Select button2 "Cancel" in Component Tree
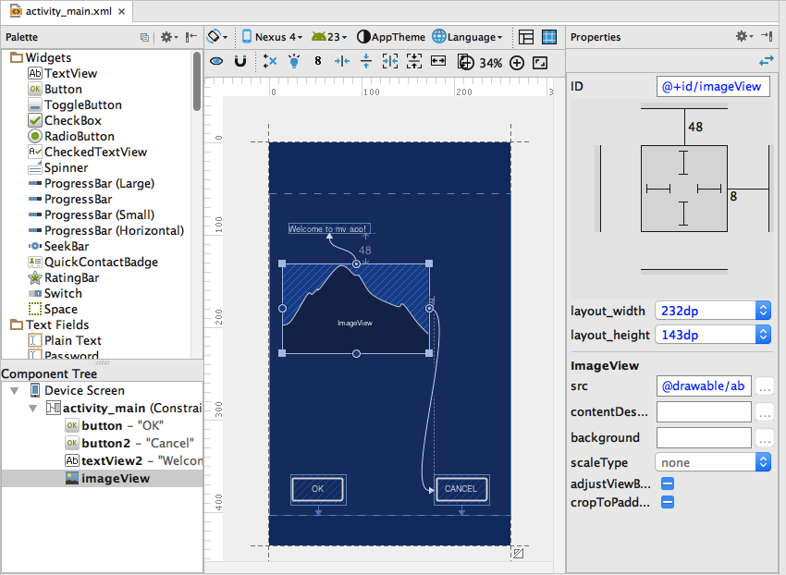Screen dimensions: 786x575 [129, 443]
